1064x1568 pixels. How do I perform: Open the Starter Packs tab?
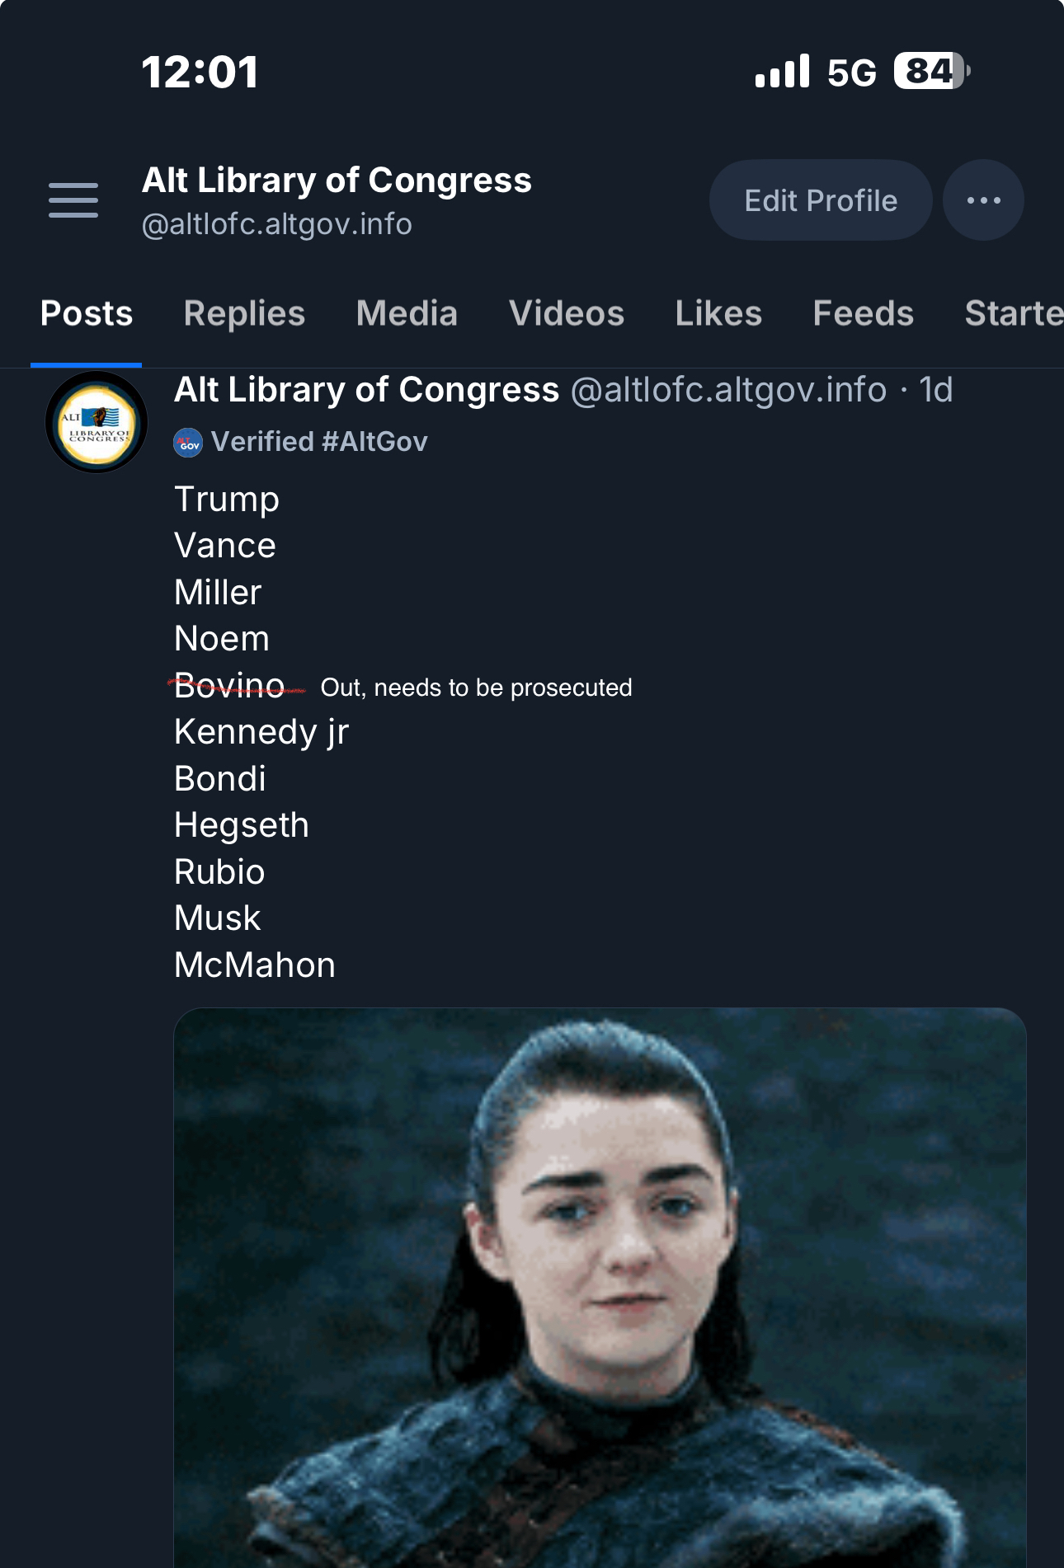click(1014, 314)
